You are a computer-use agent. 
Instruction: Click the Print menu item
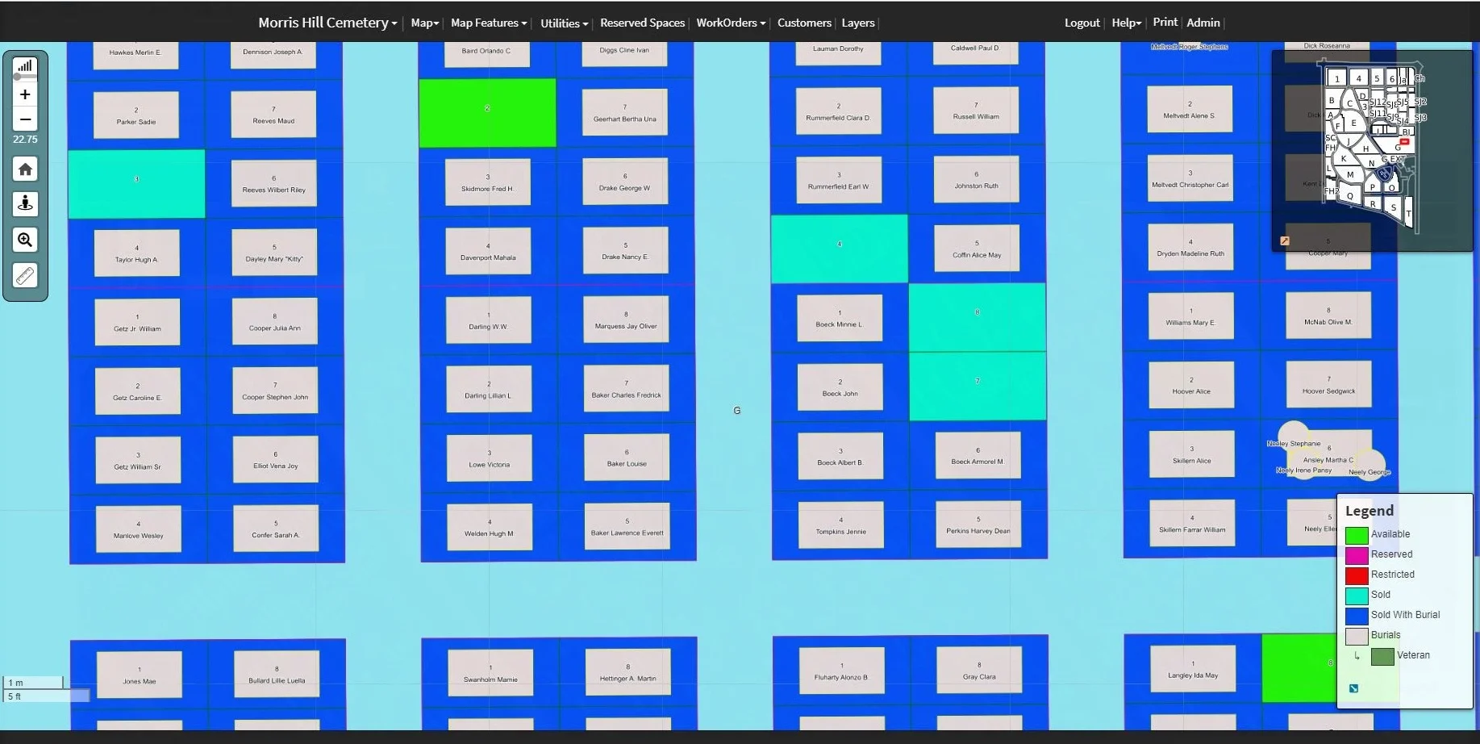click(x=1165, y=22)
